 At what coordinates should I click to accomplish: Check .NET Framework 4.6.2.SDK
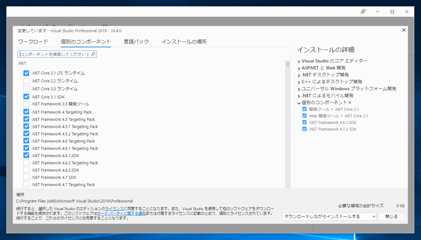tap(26, 170)
